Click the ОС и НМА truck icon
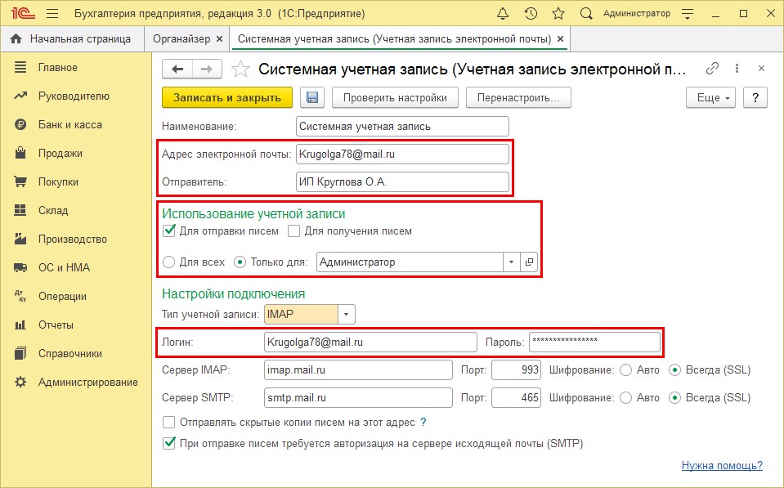 [20, 267]
